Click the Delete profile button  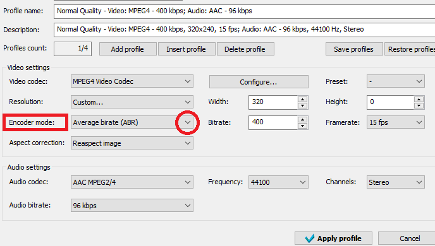point(245,49)
